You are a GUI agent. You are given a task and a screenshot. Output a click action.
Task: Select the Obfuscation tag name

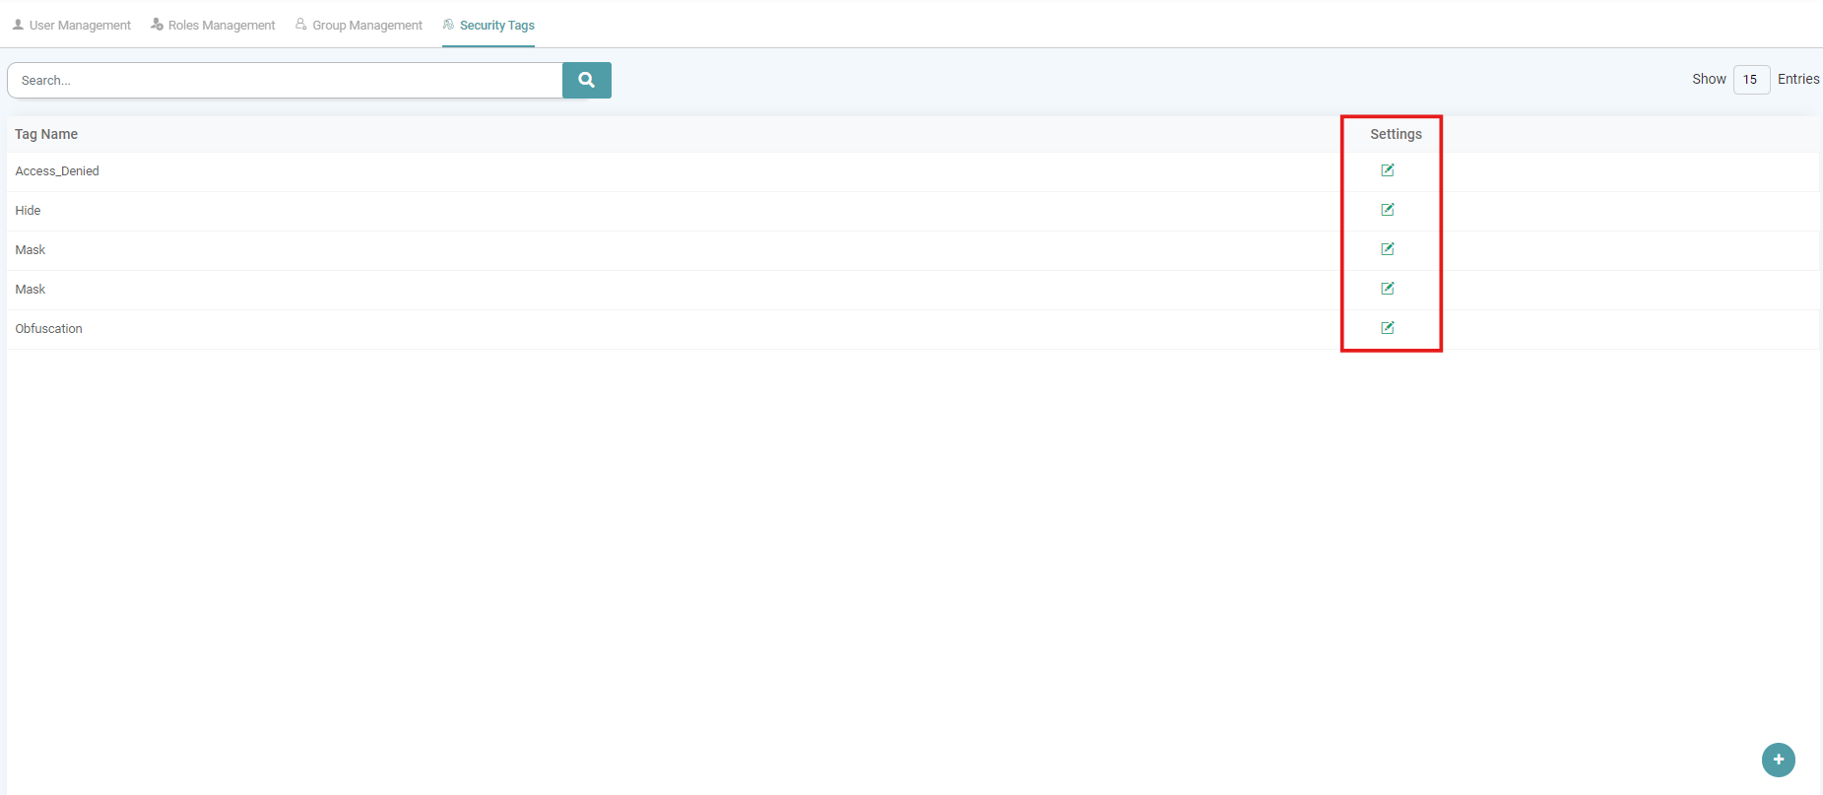click(49, 329)
